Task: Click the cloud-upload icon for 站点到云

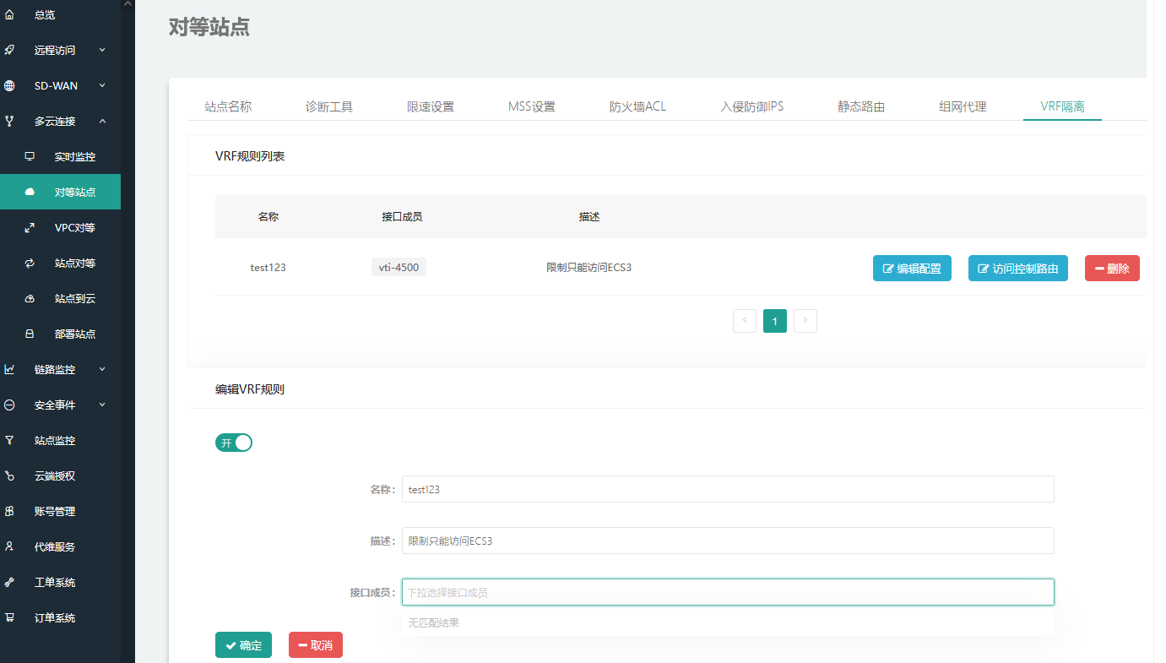Action: [x=30, y=298]
